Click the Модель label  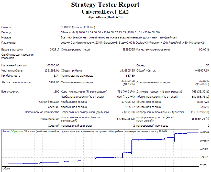coord(6,37)
